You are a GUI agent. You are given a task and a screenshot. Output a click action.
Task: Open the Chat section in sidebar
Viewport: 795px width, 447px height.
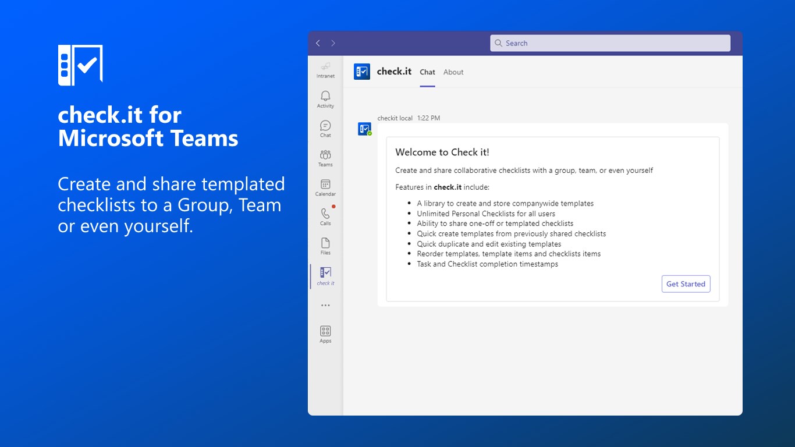pyautogui.click(x=325, y=129)
